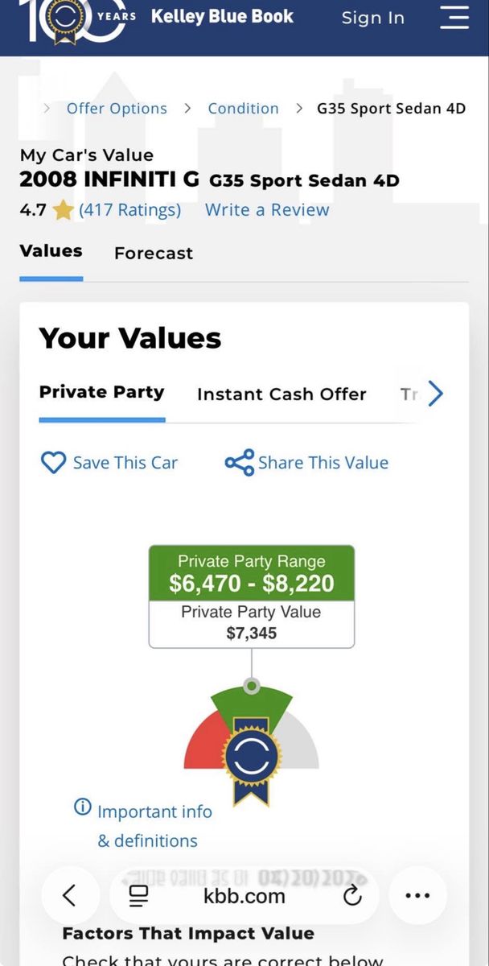
Task: Tap the Share This Value icon
Action: click(239, 463)
